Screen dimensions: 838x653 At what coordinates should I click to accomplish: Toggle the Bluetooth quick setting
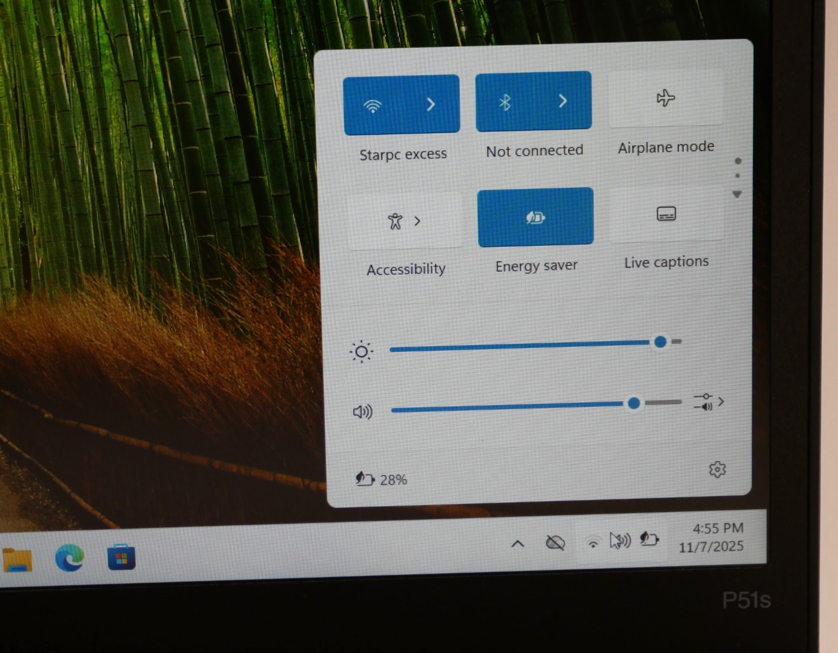(505, 102)
